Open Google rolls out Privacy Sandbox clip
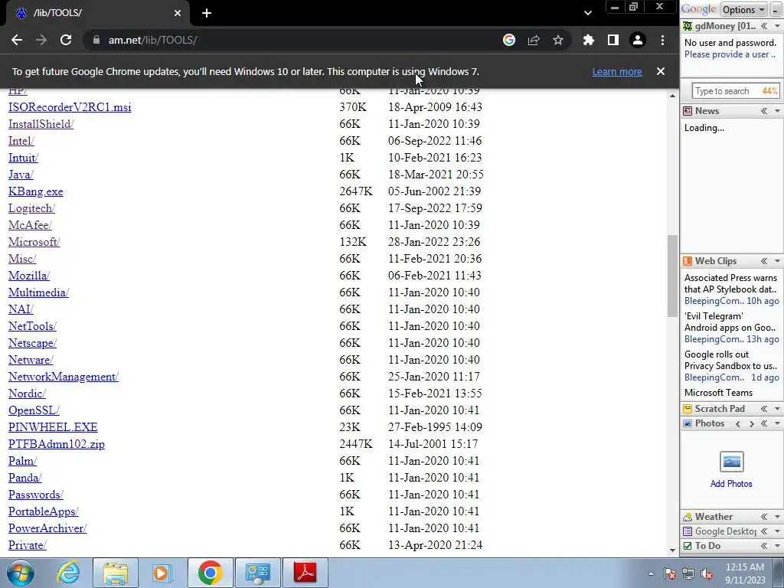Screen dimensions: 784x588 click(730, 360)
